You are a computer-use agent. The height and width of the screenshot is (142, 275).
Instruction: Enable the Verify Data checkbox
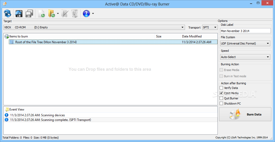(221, 88)
